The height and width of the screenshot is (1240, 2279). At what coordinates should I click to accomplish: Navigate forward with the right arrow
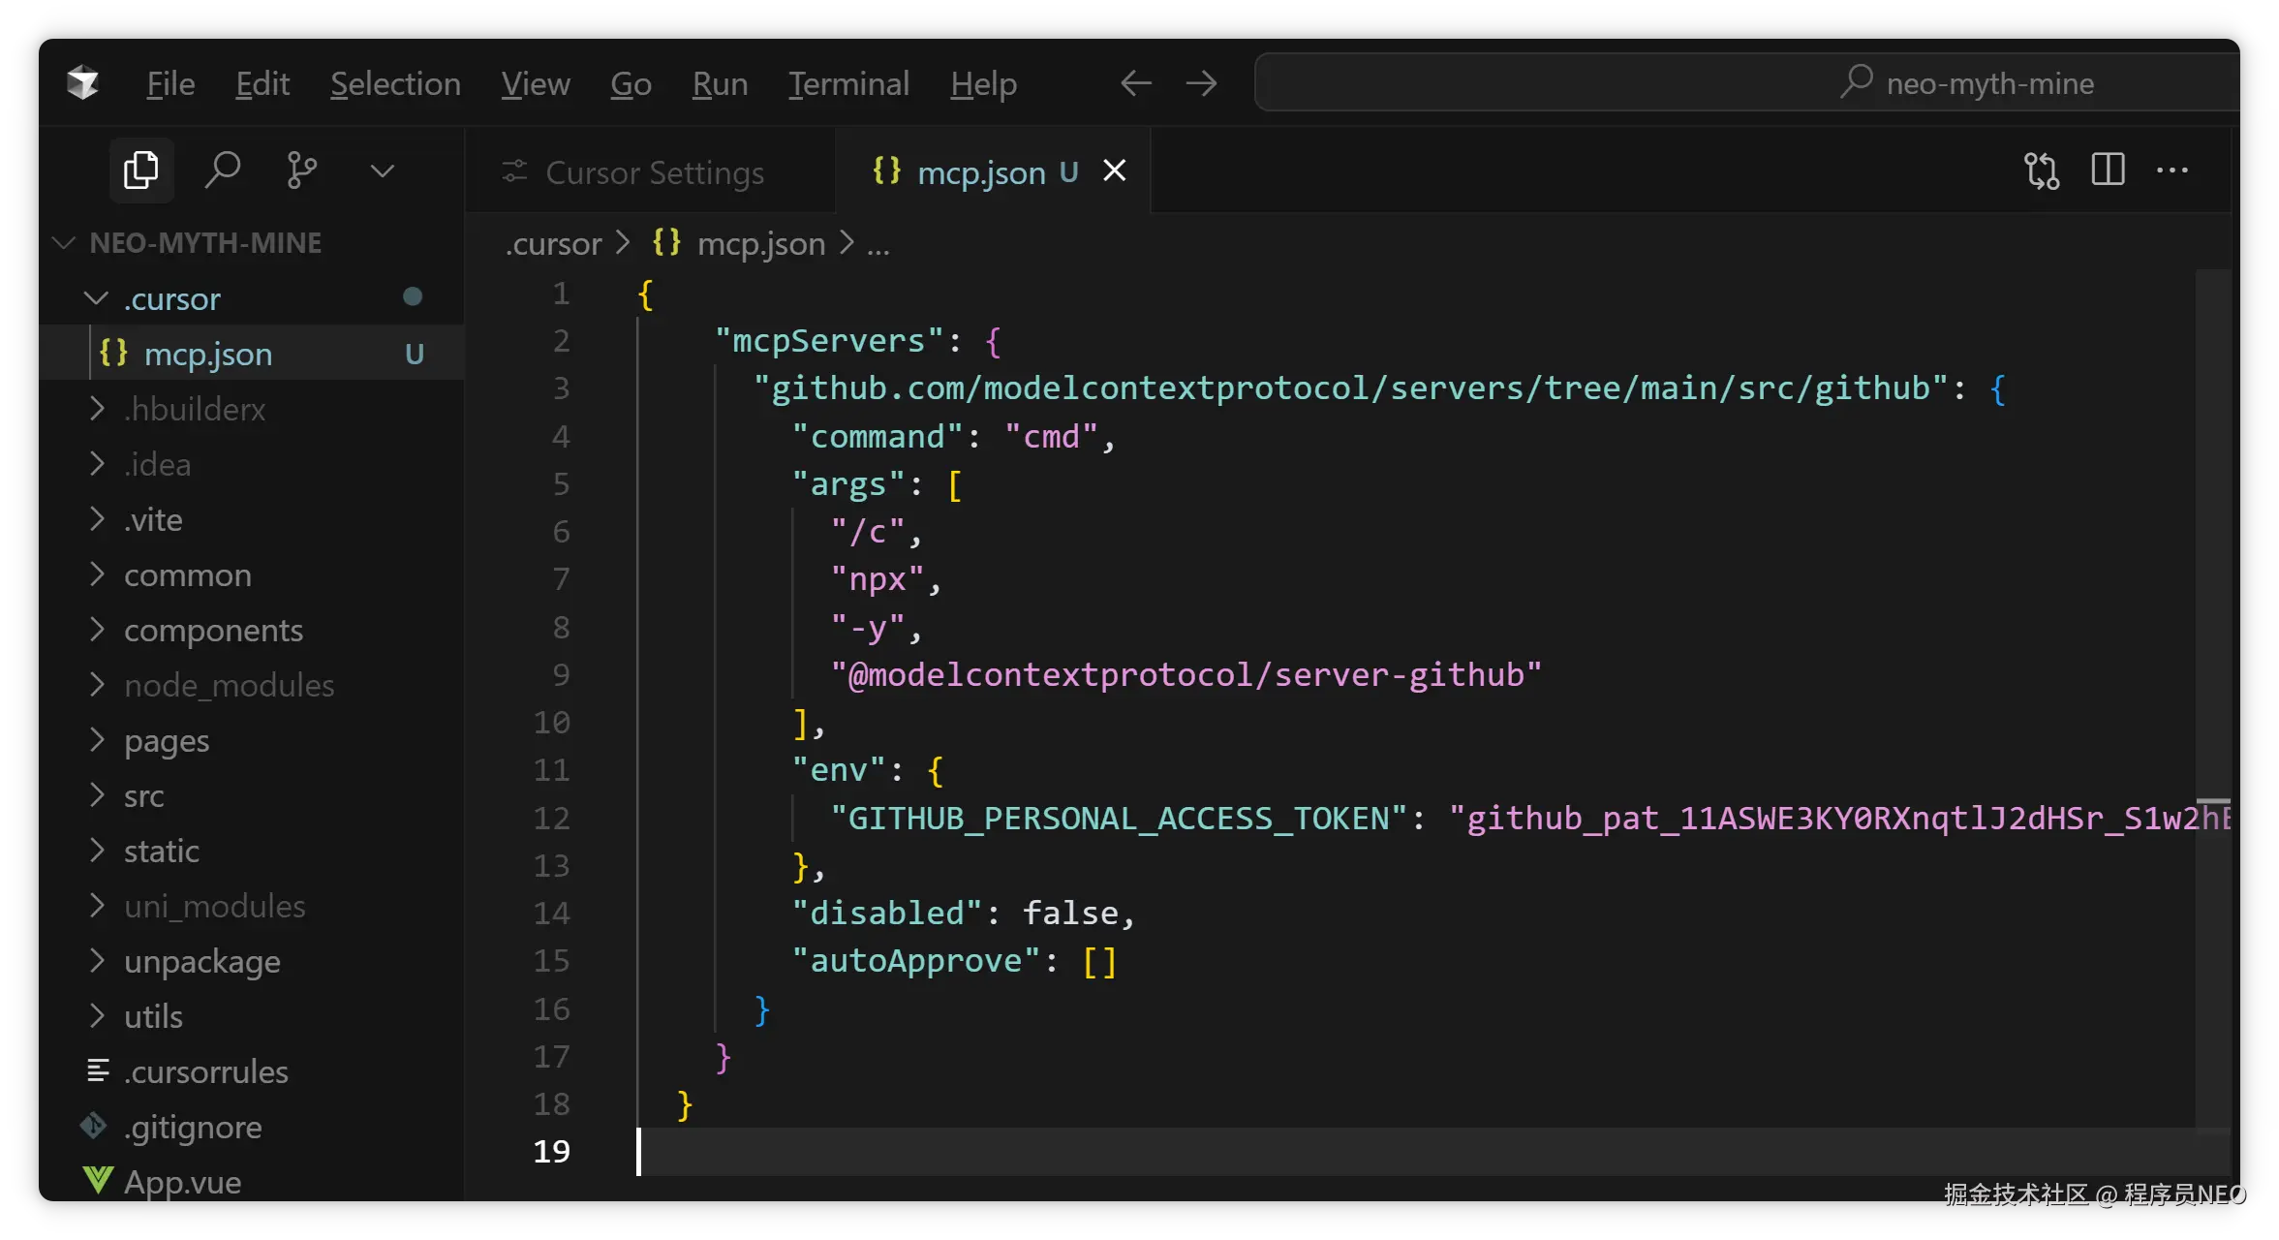[x=1201, y=83]
